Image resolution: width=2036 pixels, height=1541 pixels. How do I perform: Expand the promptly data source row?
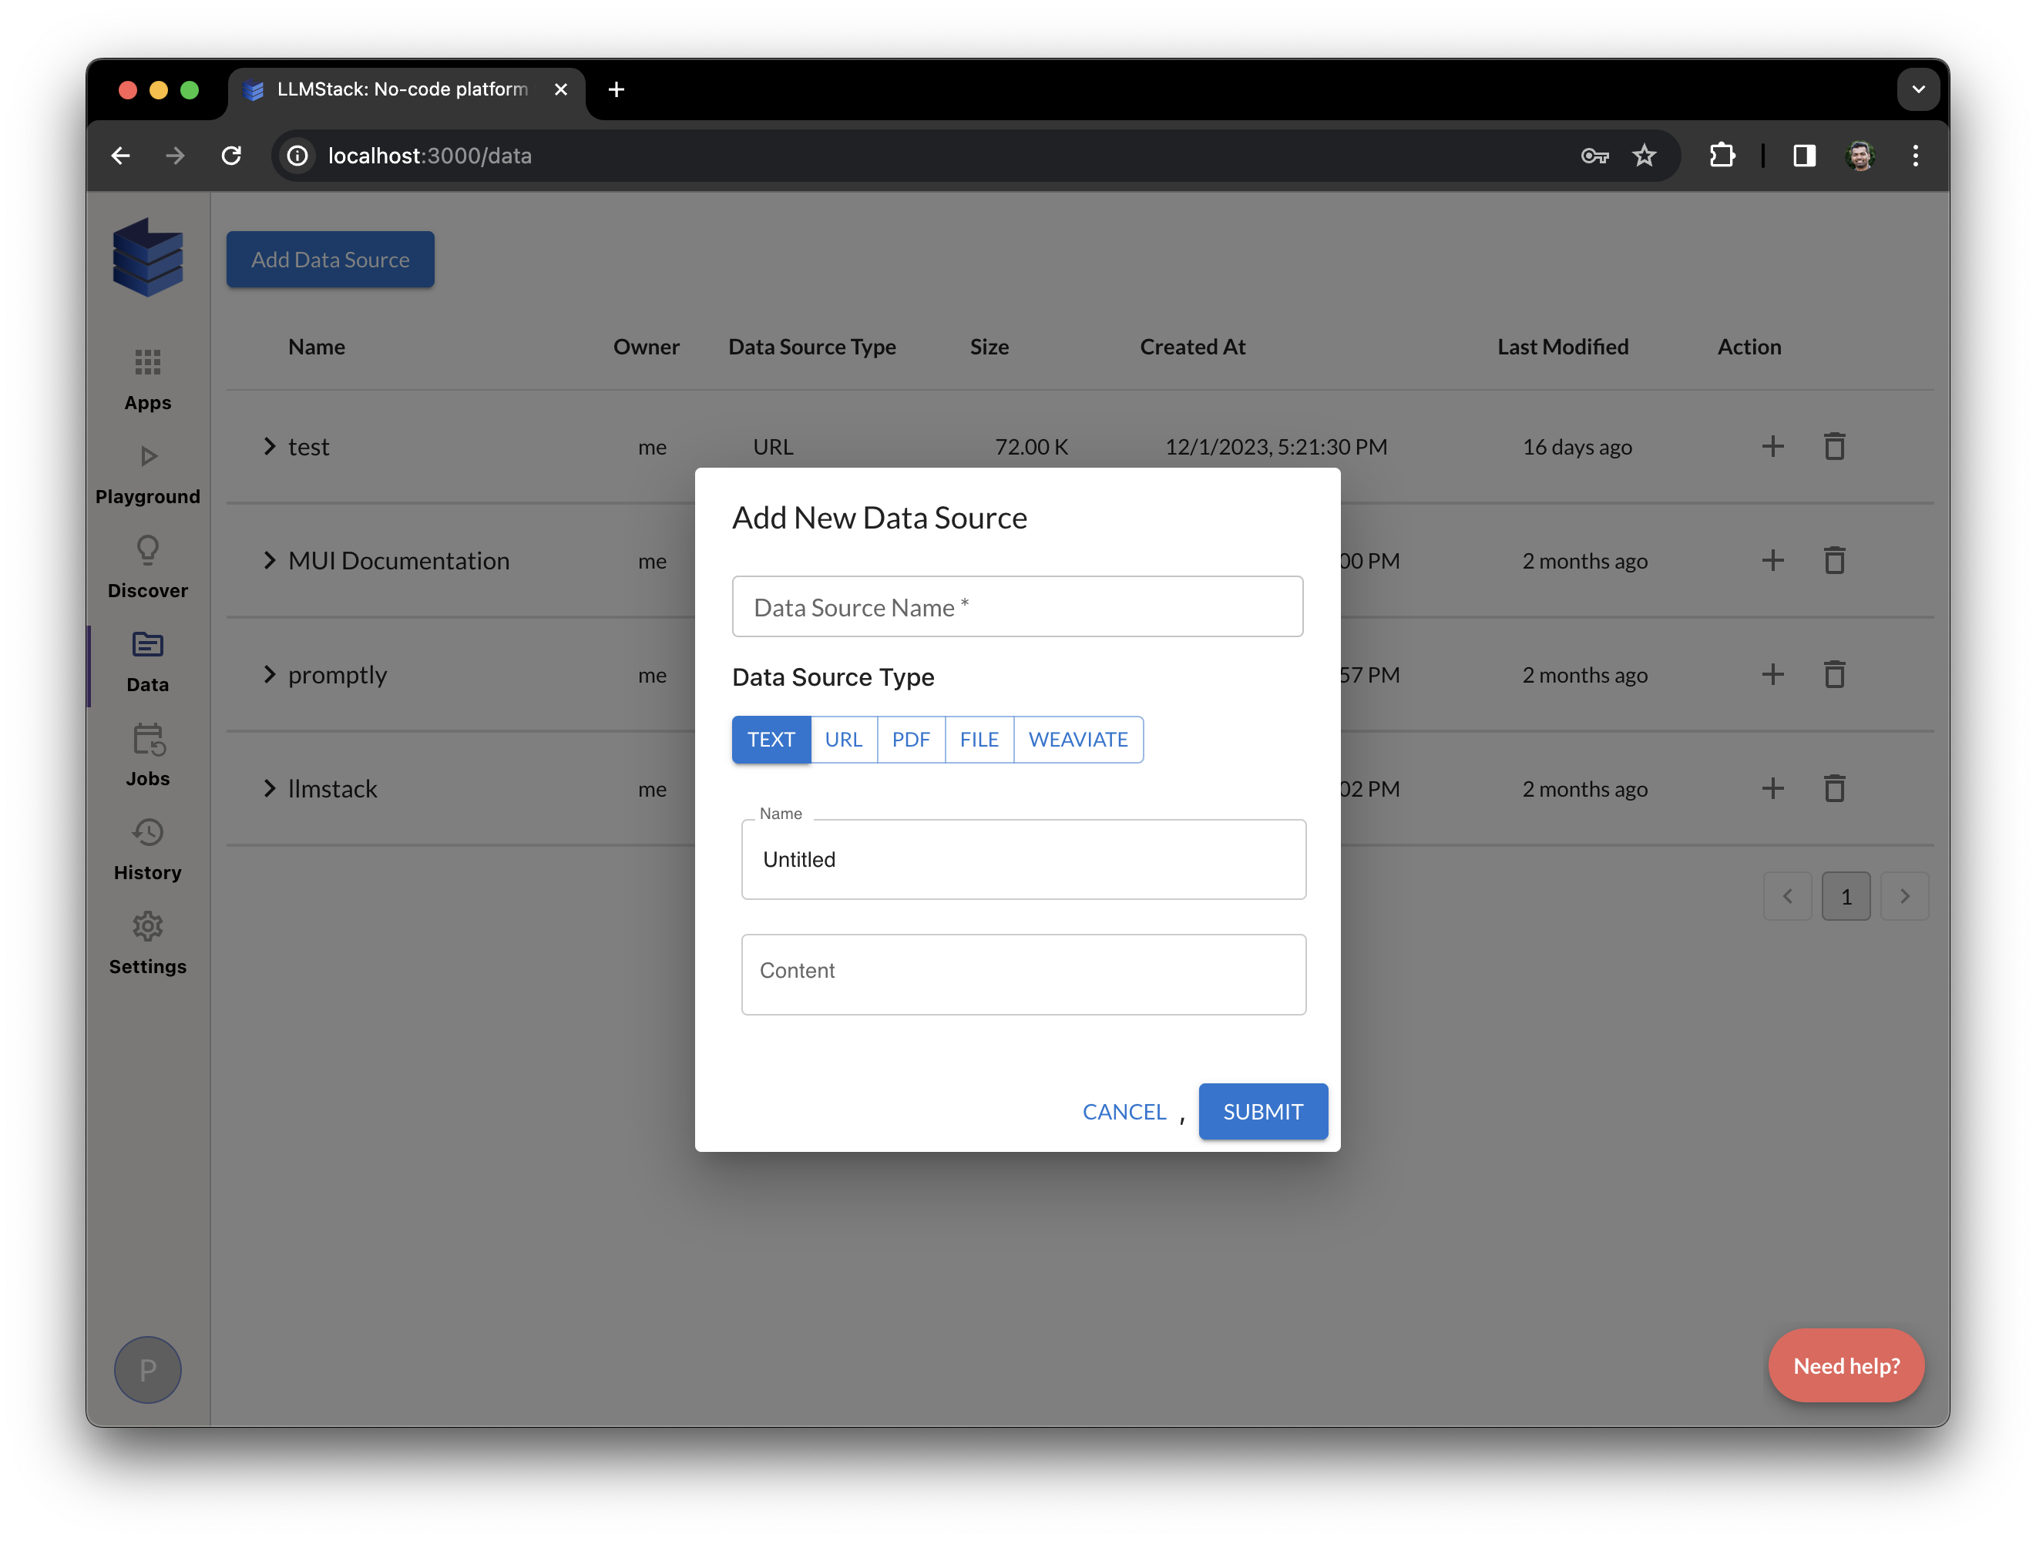[269, 675]
